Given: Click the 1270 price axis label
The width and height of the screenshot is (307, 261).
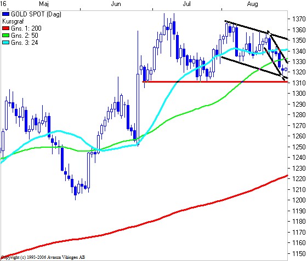Looking at the screenshot, I should [299, 125].
